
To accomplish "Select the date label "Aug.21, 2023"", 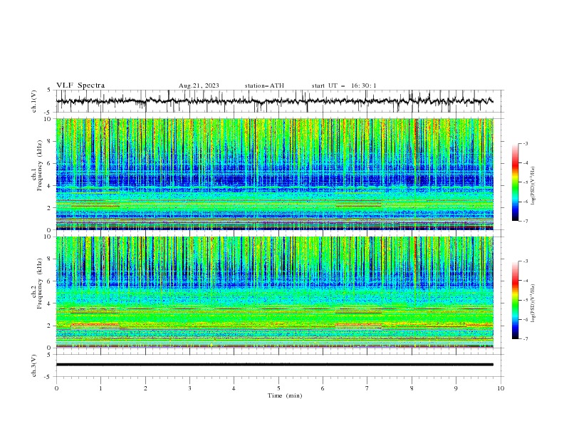I will click(199, 85).
